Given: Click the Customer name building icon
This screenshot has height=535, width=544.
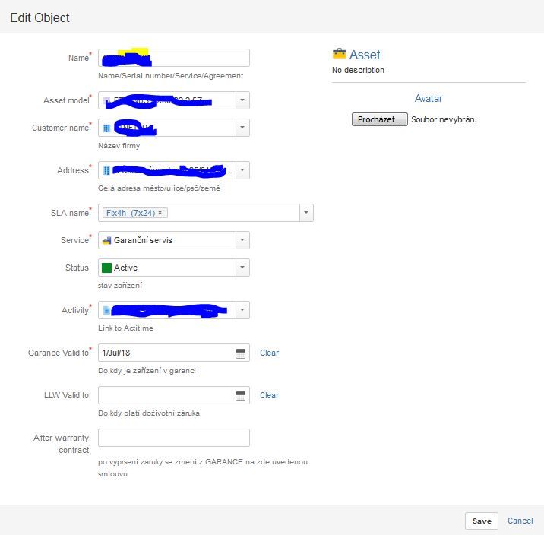Looking at the screenshot, I should coord(106,128).
